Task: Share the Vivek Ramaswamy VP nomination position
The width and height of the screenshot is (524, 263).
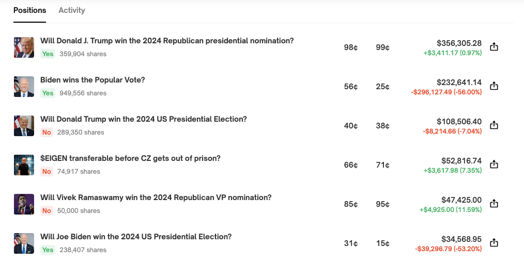Action: (494, 204)
